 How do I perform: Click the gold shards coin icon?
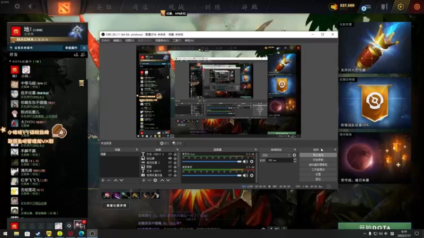(333, 6)
